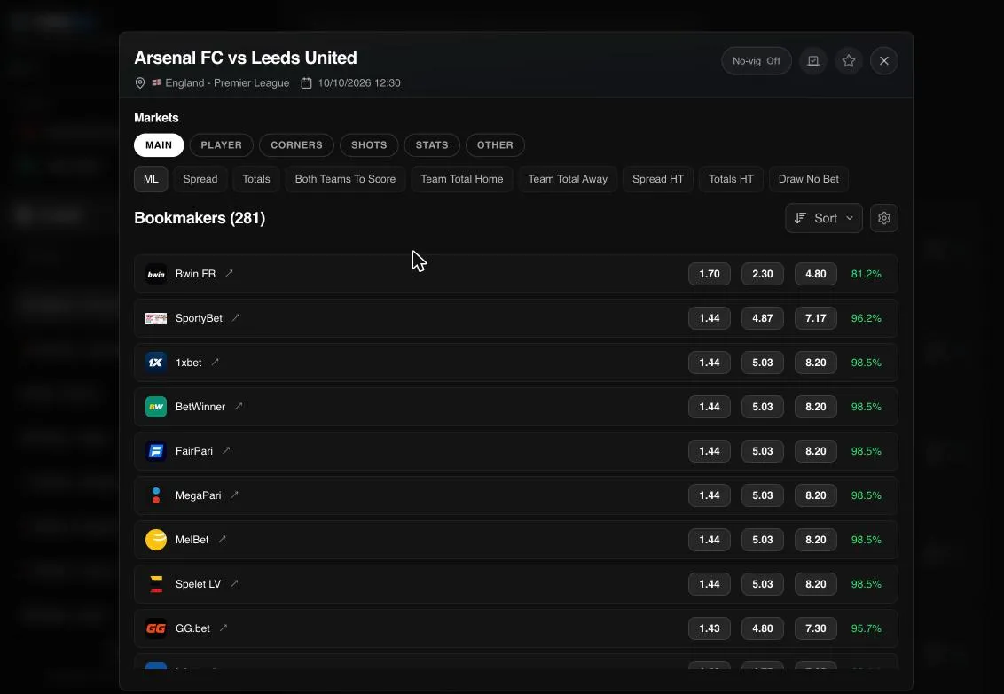This screenshot has height=694, width=1004.
Task: Click the MegaPari bookmaker name
Action: point(199,495)
